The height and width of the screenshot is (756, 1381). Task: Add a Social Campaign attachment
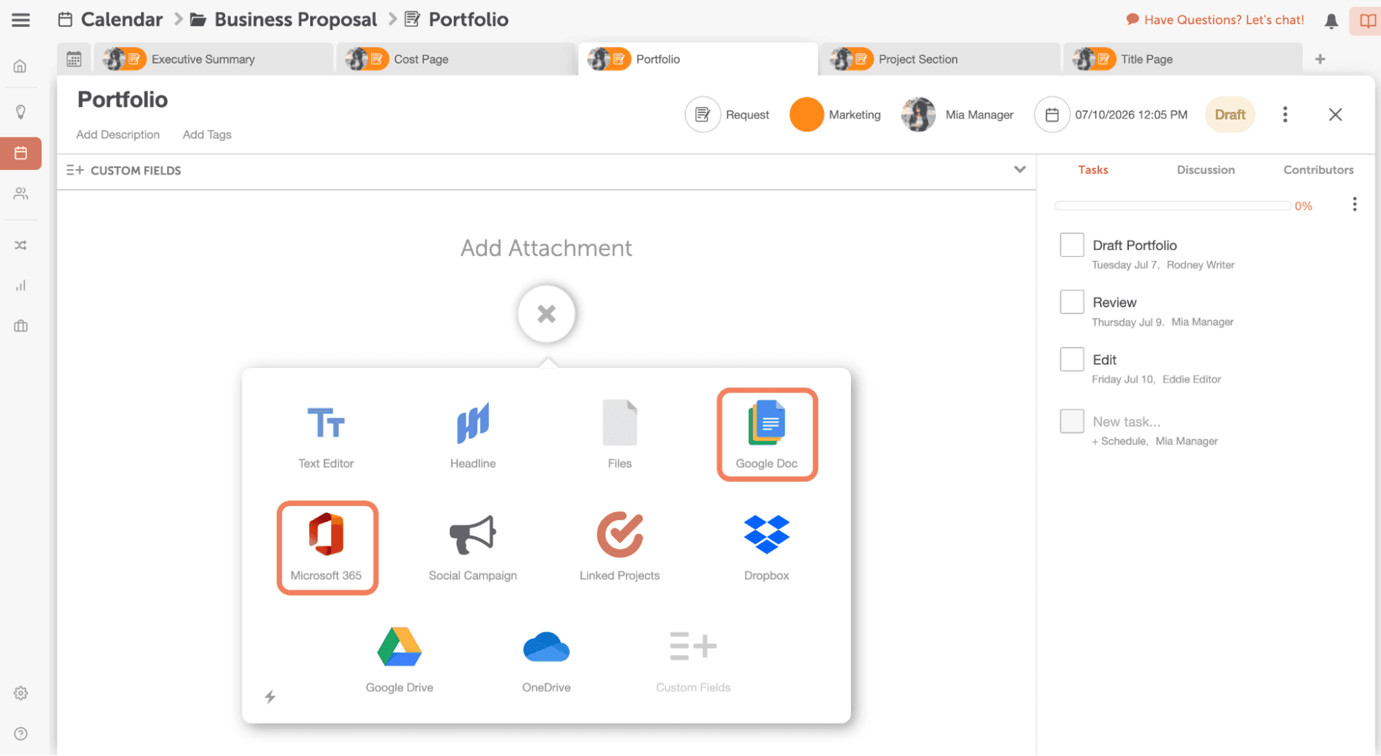coord(473,546)
